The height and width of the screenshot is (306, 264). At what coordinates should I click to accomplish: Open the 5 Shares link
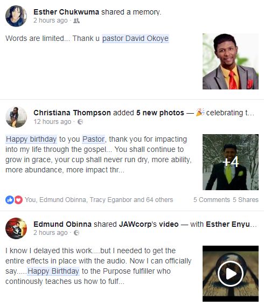(246, 200)
